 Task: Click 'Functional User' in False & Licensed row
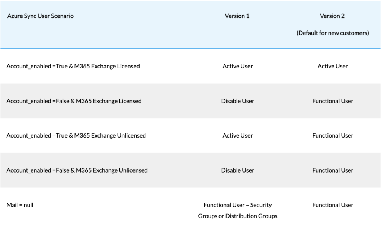coord(333,101)
